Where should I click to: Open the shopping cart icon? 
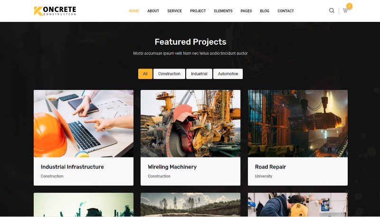pyautogui.click(x=345, y=10)
